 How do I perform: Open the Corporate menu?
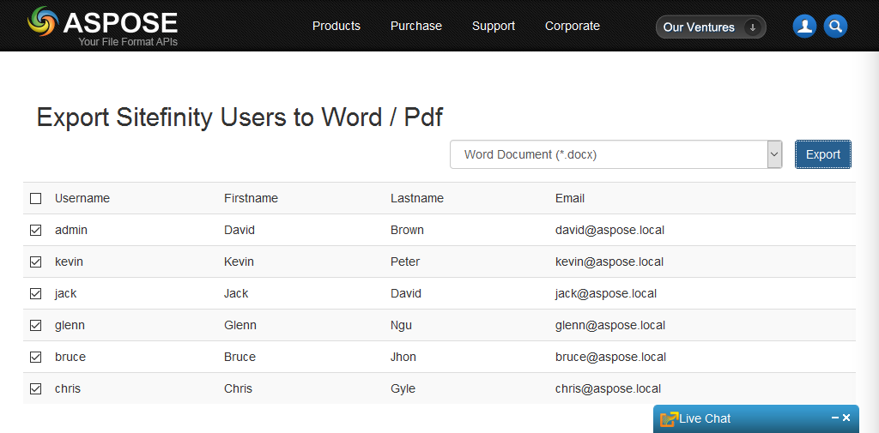573,26
